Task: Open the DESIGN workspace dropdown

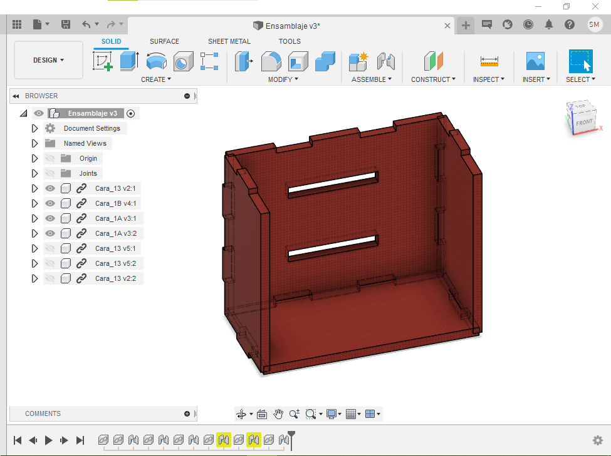Action: coord(48,60)
